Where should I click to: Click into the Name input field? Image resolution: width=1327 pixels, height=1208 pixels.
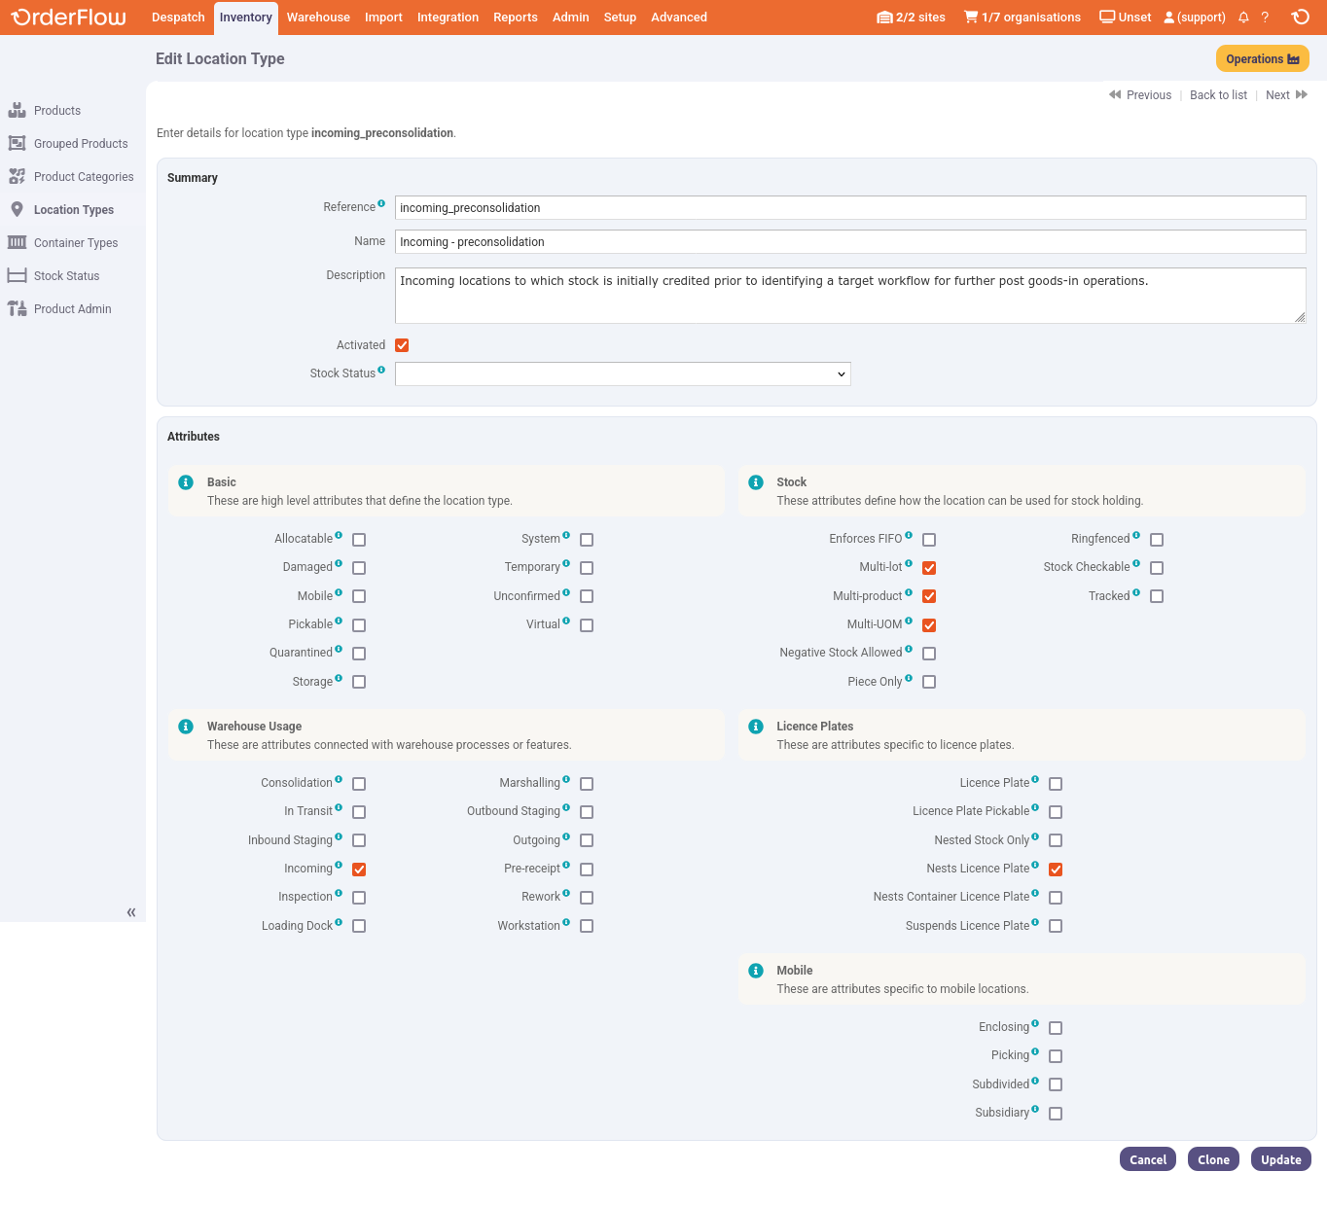(x=849, y=242)
